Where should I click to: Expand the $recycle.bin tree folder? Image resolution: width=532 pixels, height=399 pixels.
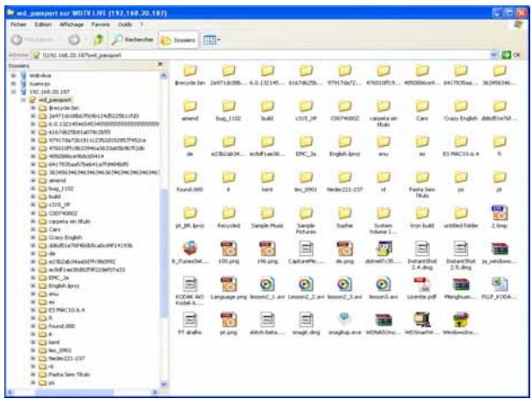tap(33, 107)
